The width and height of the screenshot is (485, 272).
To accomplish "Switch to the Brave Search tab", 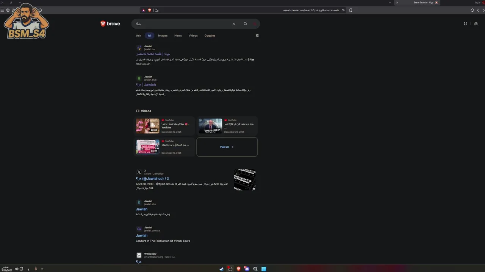I will pos(417,3).
